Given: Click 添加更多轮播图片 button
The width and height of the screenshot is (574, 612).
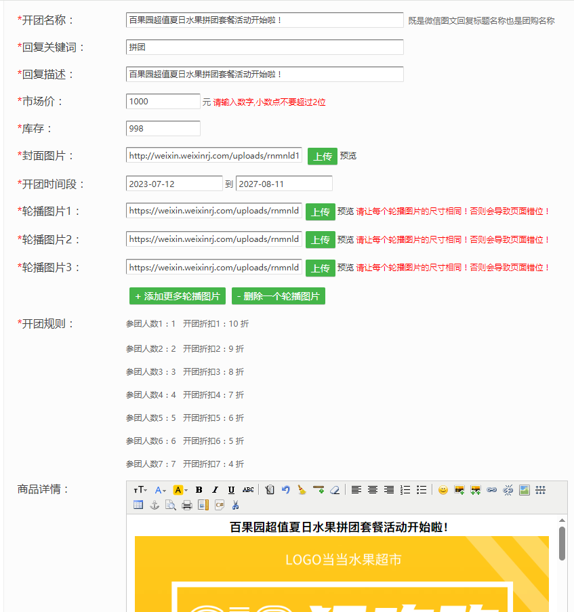Looking at the screenshot, I should [178, 296].
